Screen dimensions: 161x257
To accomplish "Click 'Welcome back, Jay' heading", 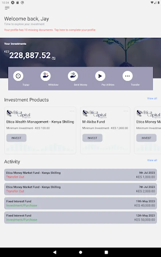I will point(26,19).
